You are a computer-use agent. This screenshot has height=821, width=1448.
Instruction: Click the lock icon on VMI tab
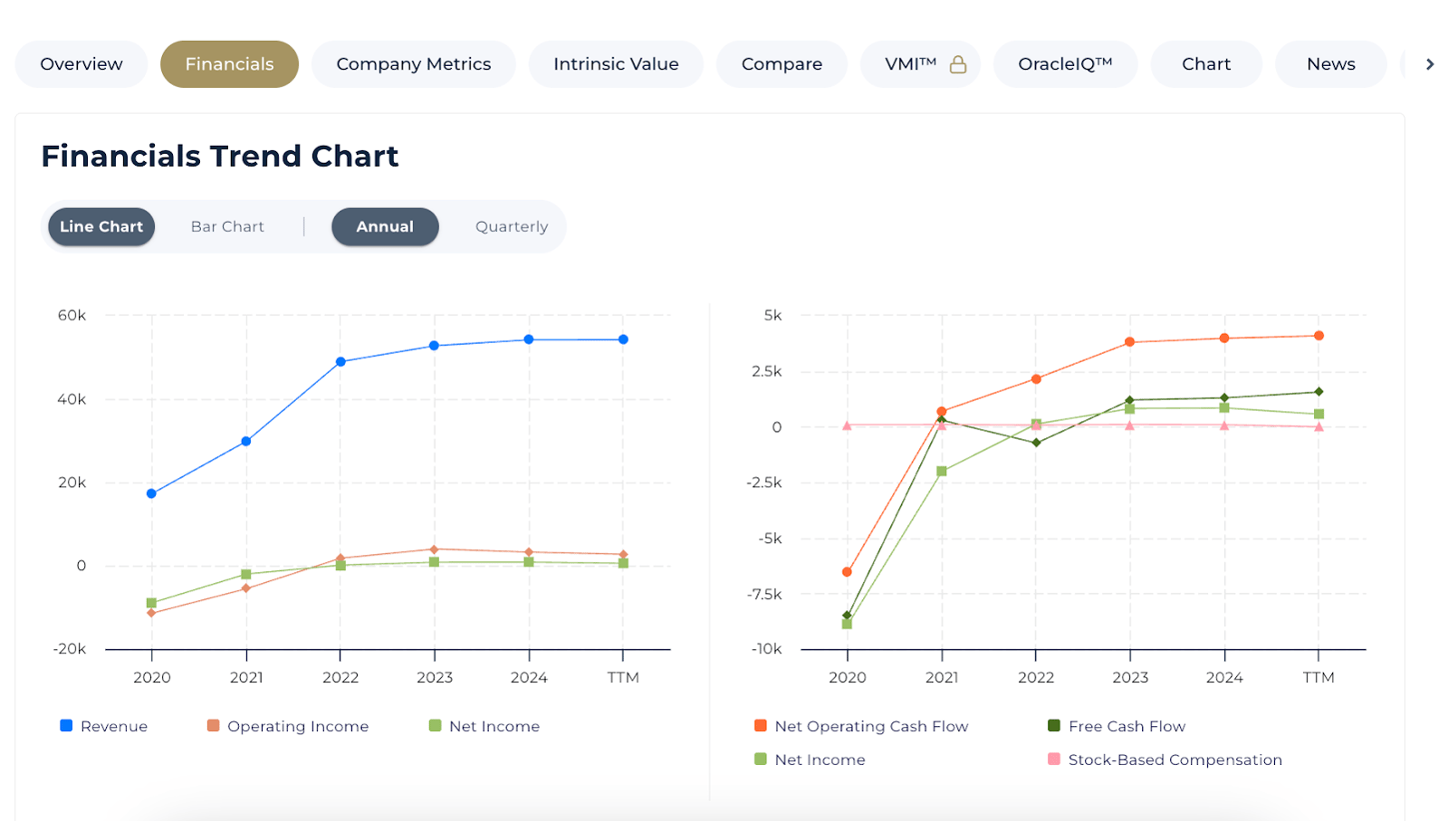tap(957, 64)
